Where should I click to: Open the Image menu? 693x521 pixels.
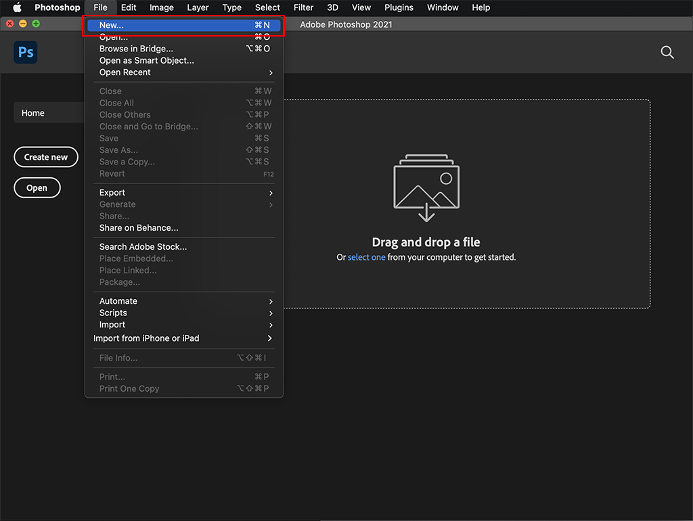pyautogui.click(x=161, y=7)
